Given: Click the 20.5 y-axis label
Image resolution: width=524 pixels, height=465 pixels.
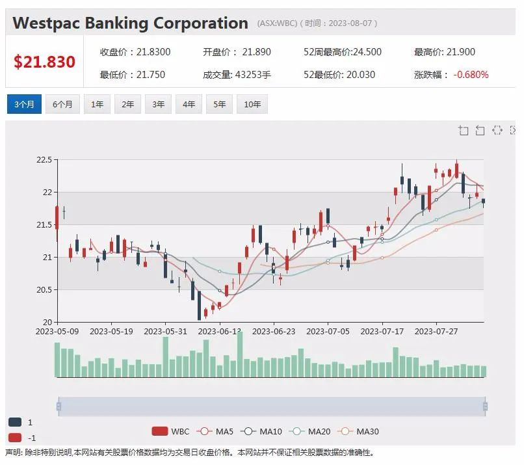Looking at the screenshot, I should coord(44,289).
